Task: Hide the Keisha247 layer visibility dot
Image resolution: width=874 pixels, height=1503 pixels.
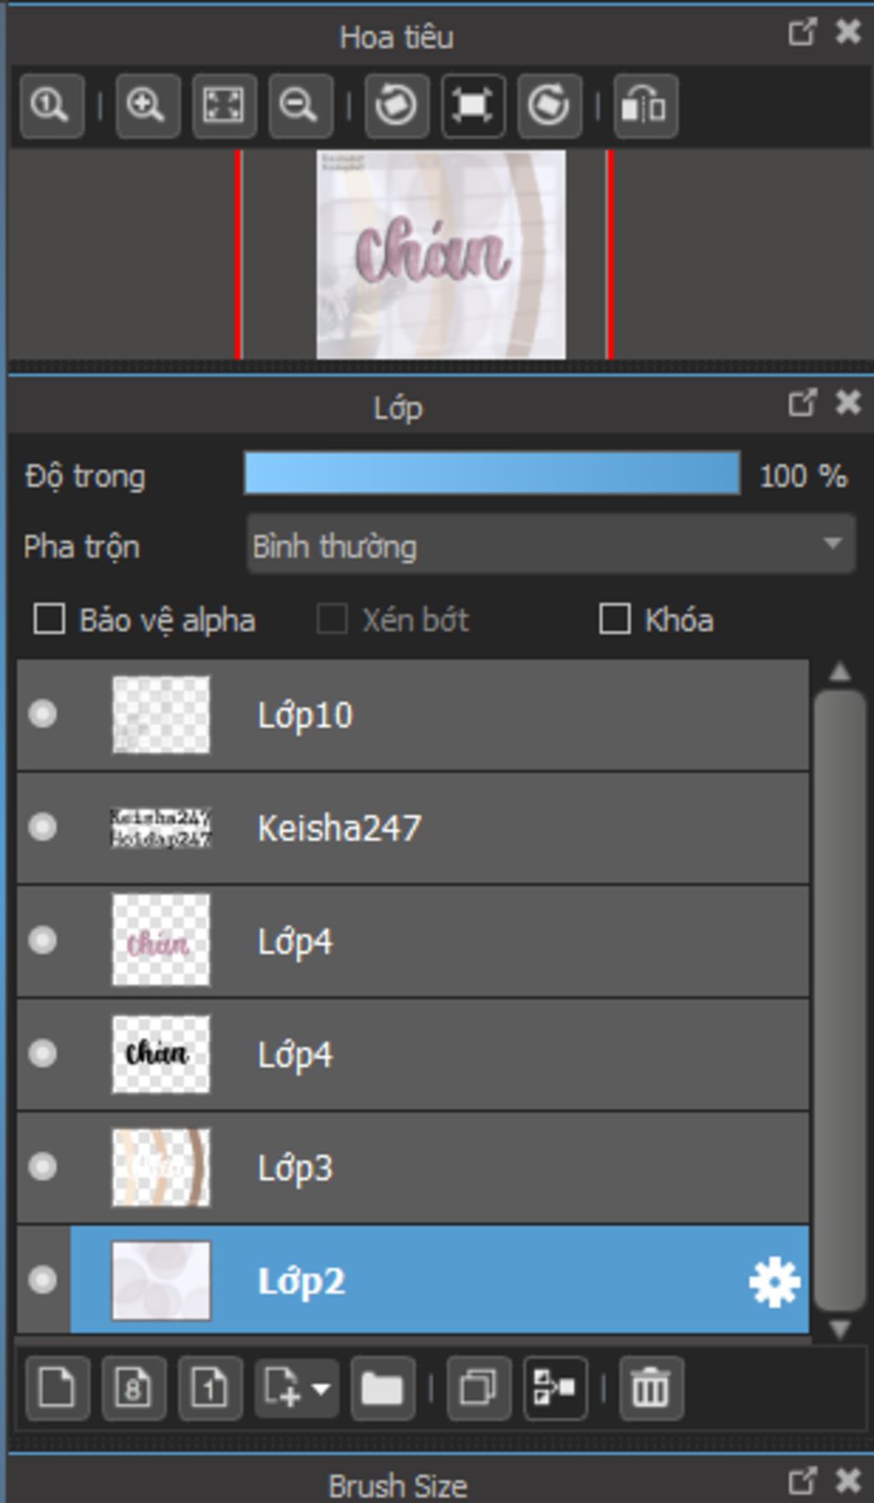Action: pos(43,827)
